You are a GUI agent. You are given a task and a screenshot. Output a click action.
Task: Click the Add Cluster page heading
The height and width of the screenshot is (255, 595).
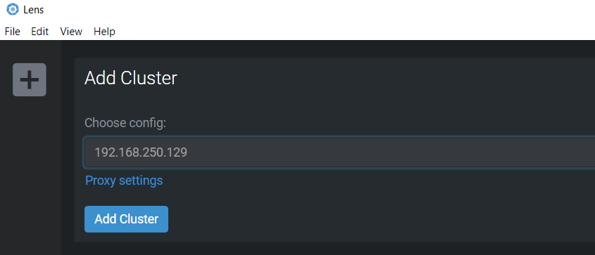pos(131,78)
